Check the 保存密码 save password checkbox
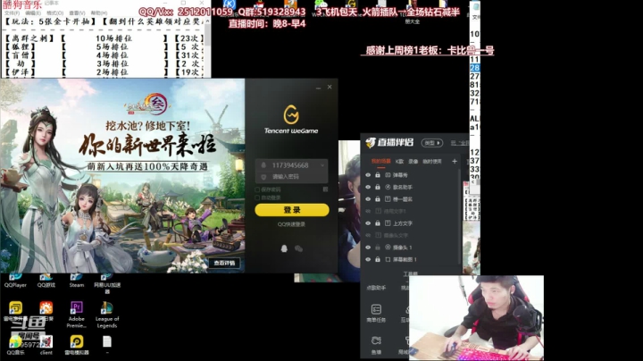Image resolution: width=643 pixels, height=361 pixels. point(257,189)
